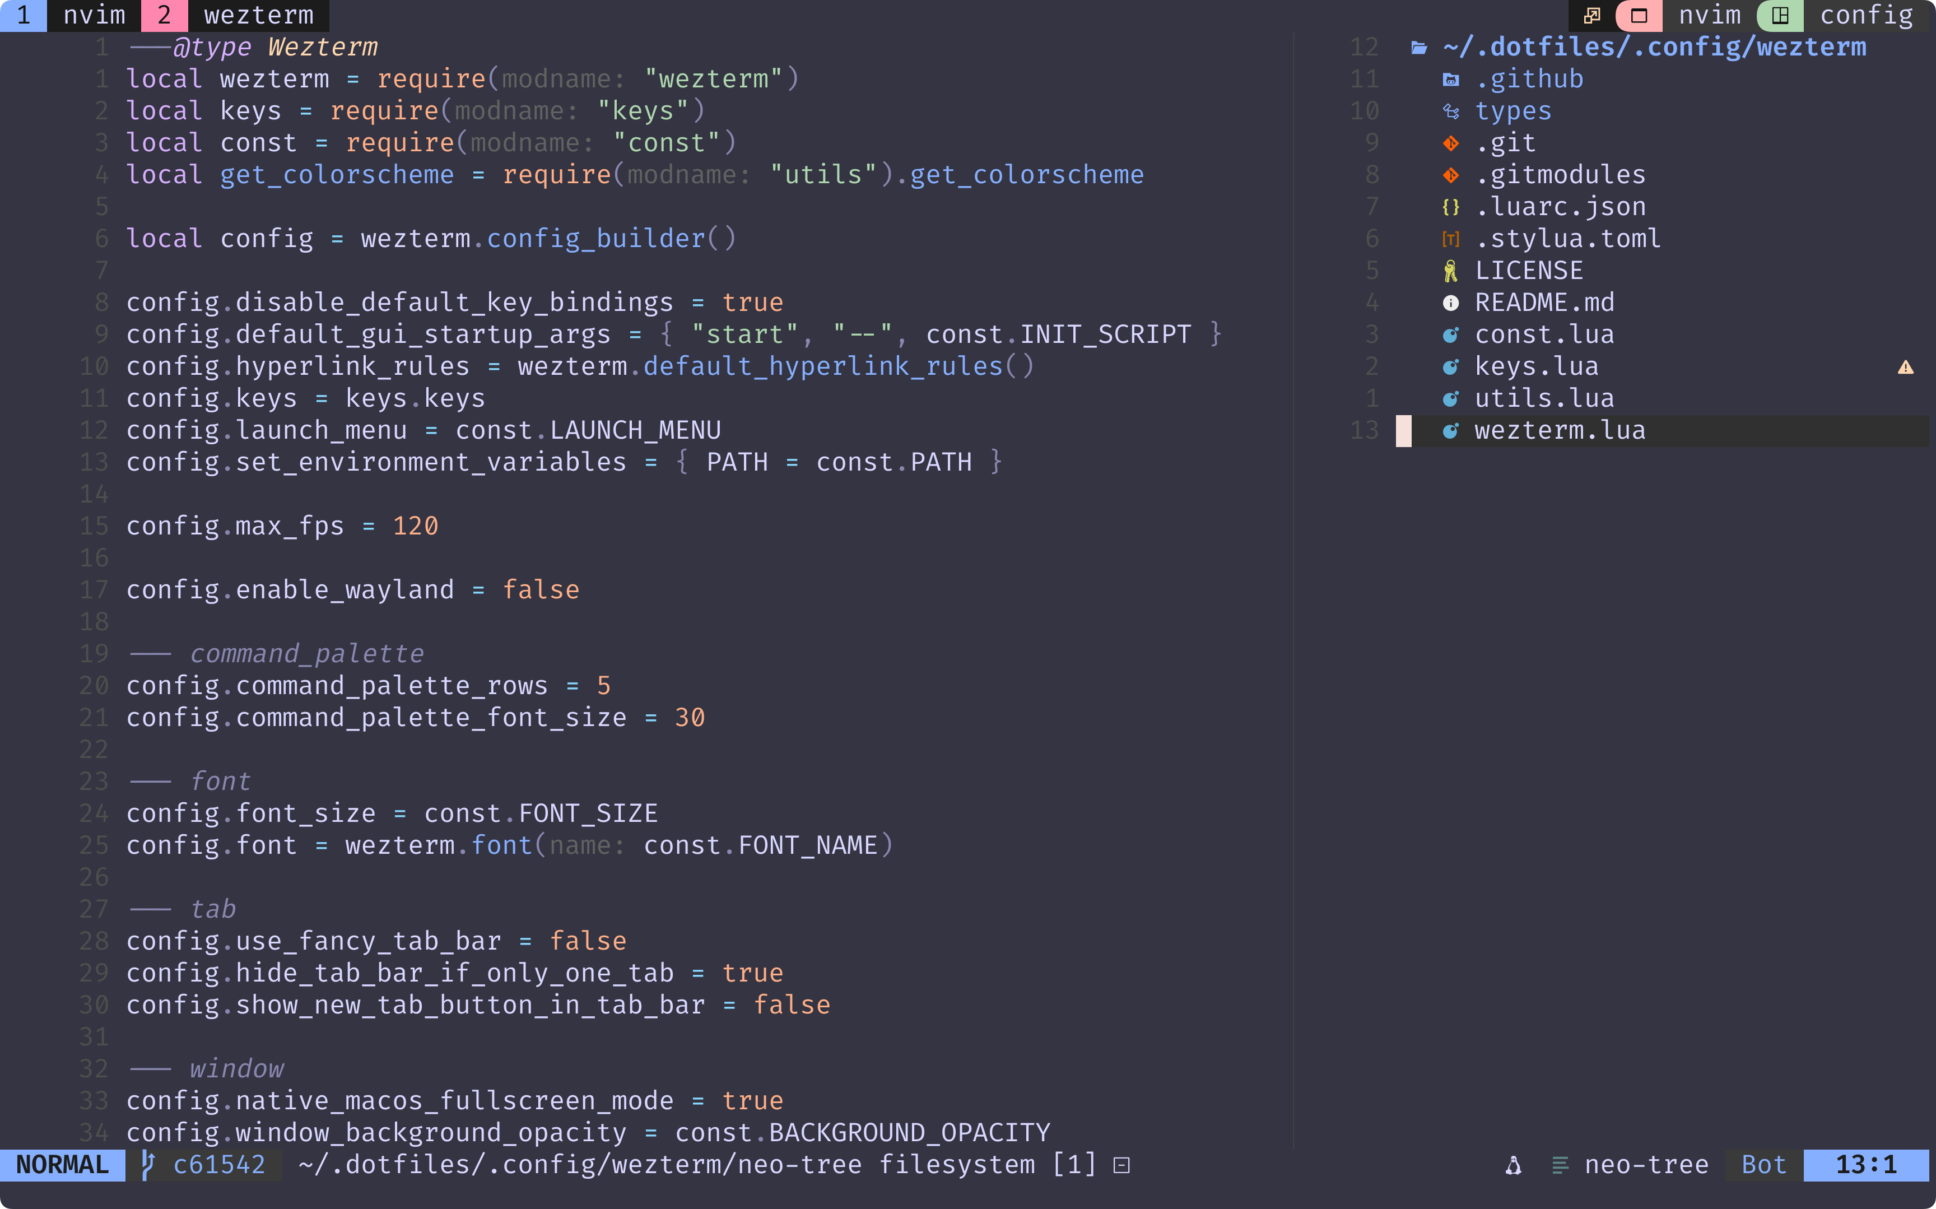Click the small box icon after filesystem [1]
This screenshot has width=1936, height=1209.
tap(1121, 1165)
